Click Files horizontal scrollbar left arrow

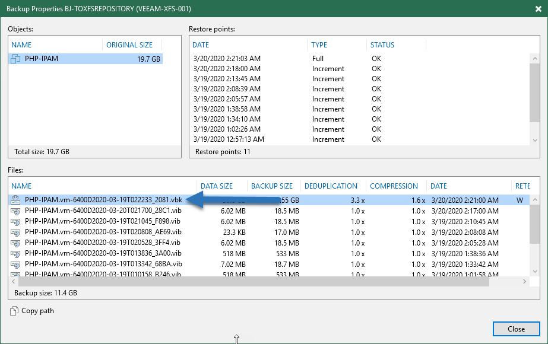point(14,281)
